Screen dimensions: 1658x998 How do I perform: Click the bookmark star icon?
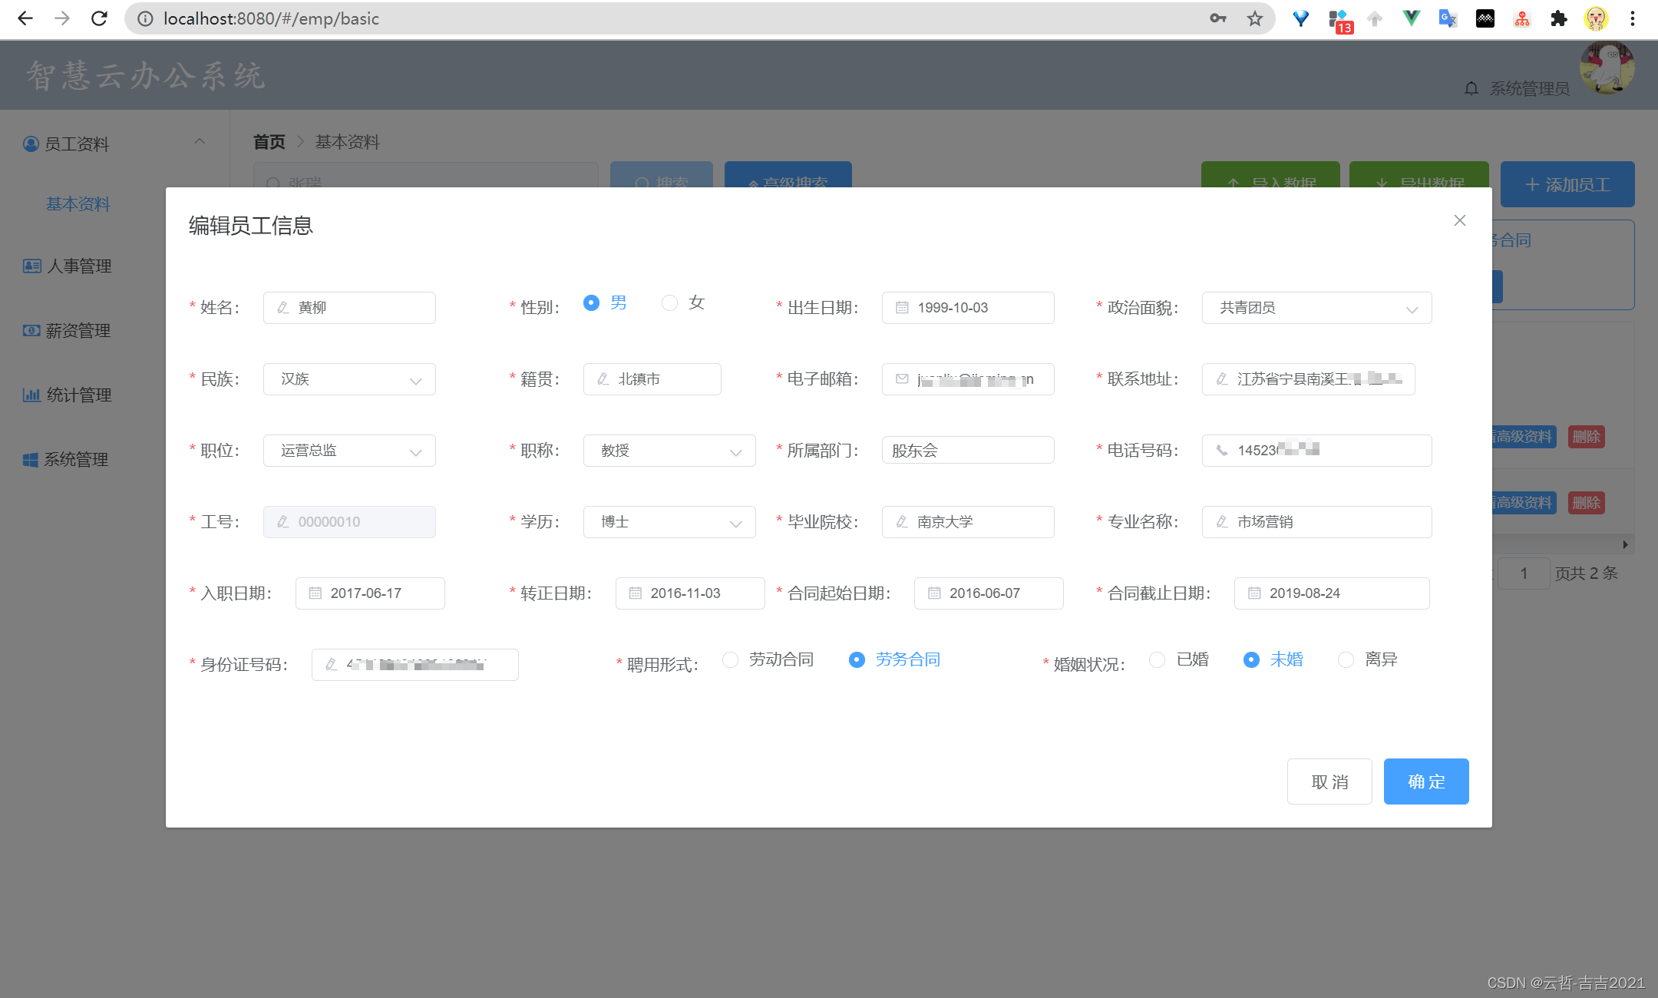coord(1254,18)
